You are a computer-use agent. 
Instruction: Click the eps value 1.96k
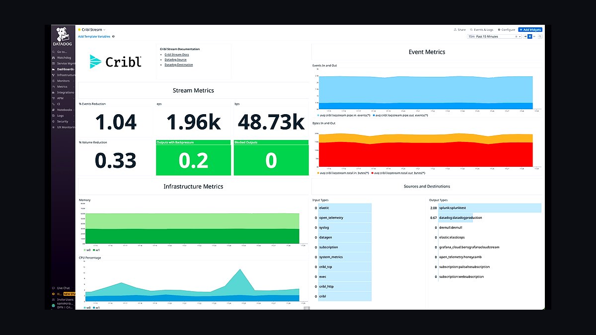(x=194, y=122)
